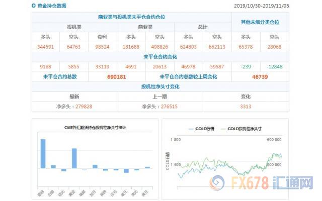322x201 pixels.
Task: Select negative change value -239
Action: (246, 67)
